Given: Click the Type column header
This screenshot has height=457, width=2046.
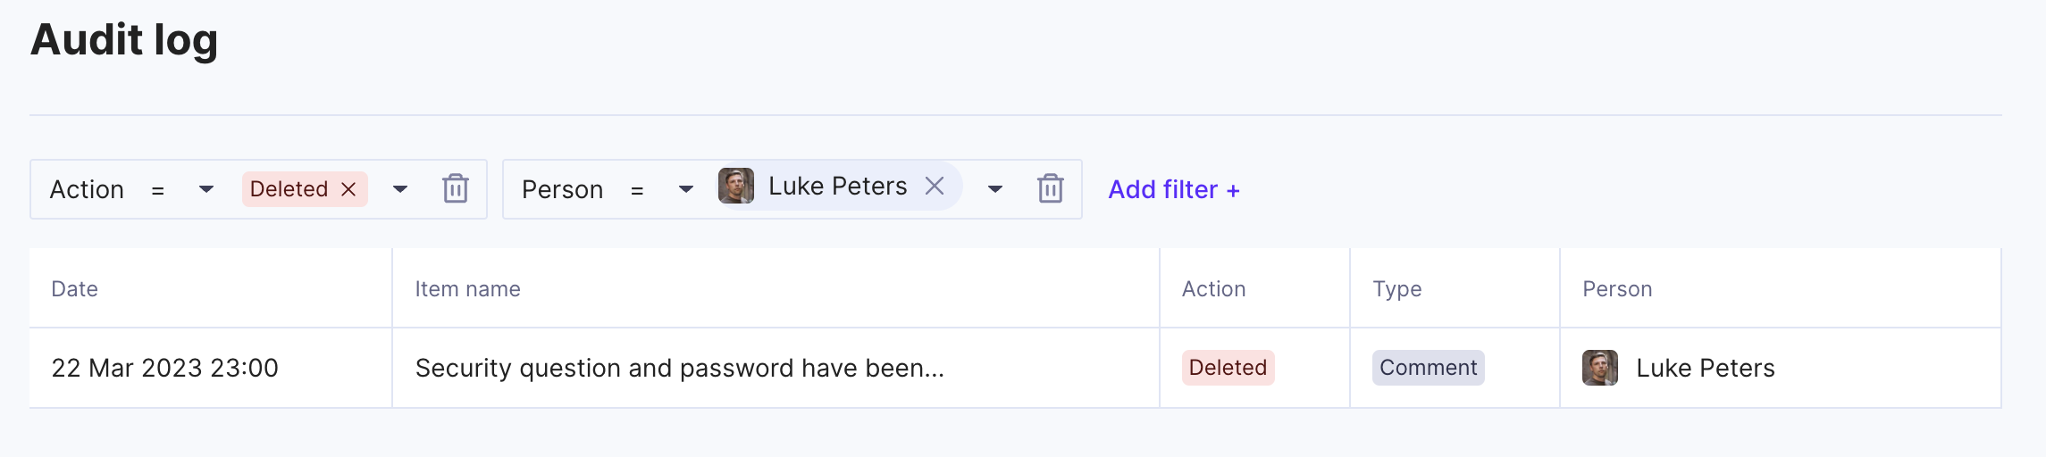Looking at the screenshot, I should coord(1397,289).
